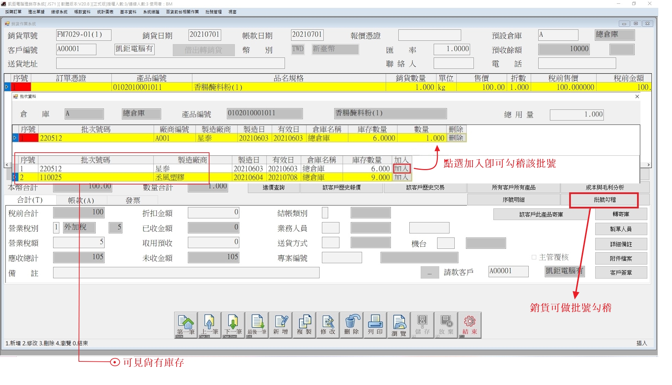Toggle the 主管覆核 checkbox
This screenshot has width=672, height=385.
pos(534,257)
